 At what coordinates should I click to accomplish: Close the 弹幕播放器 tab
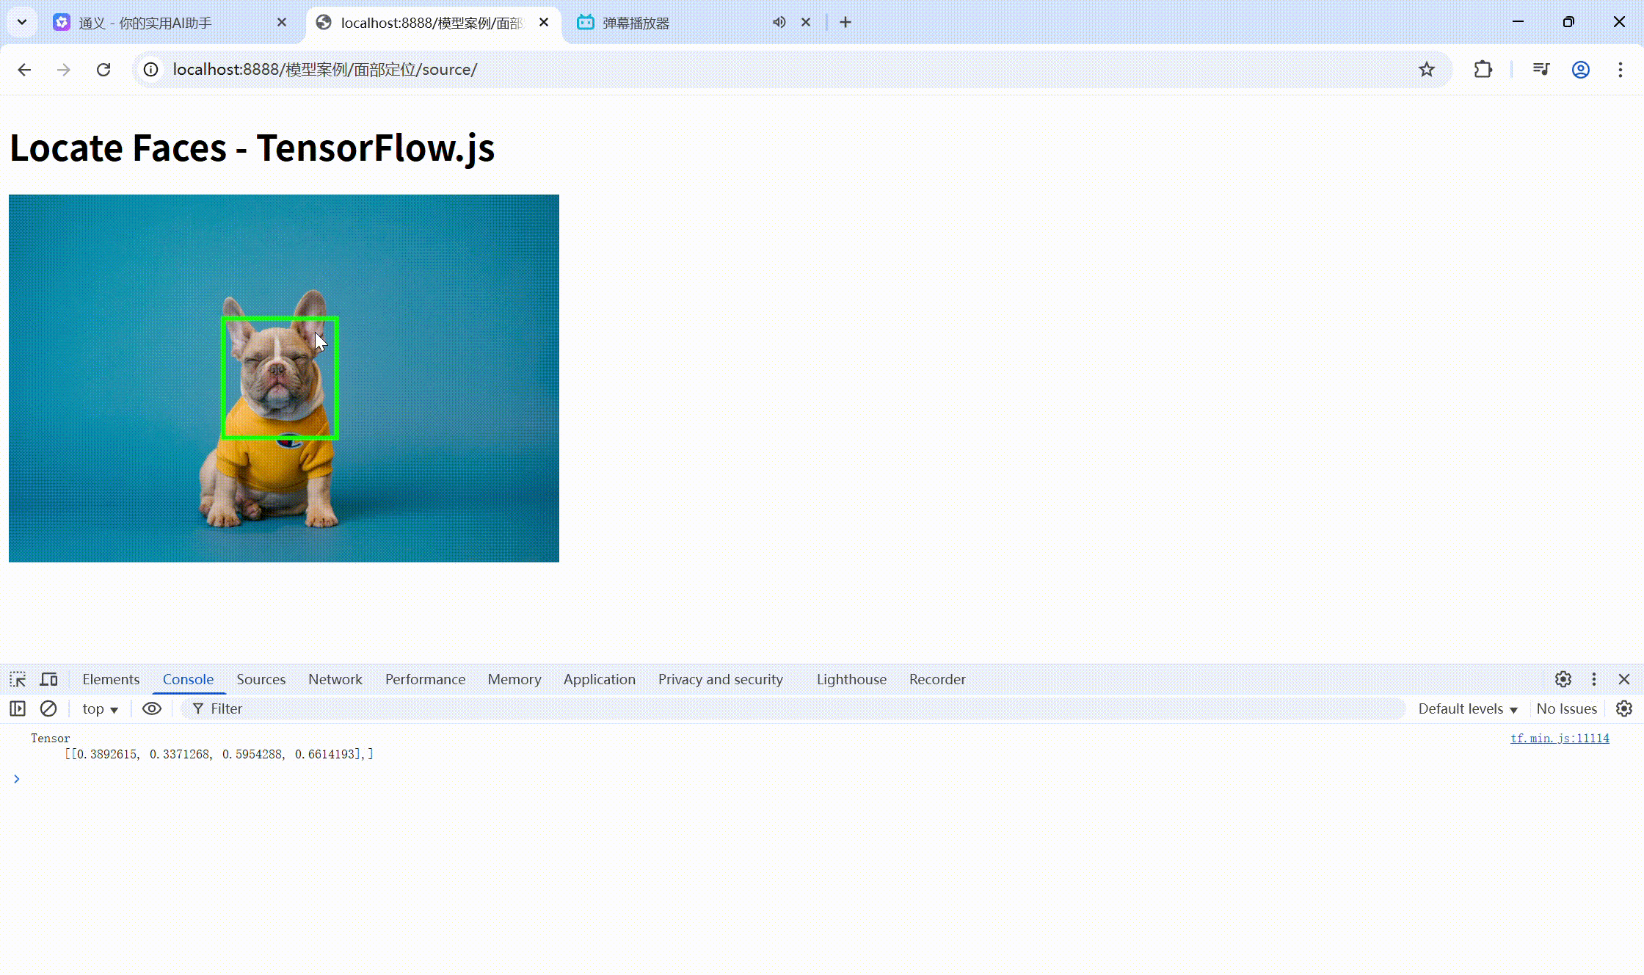806,23
